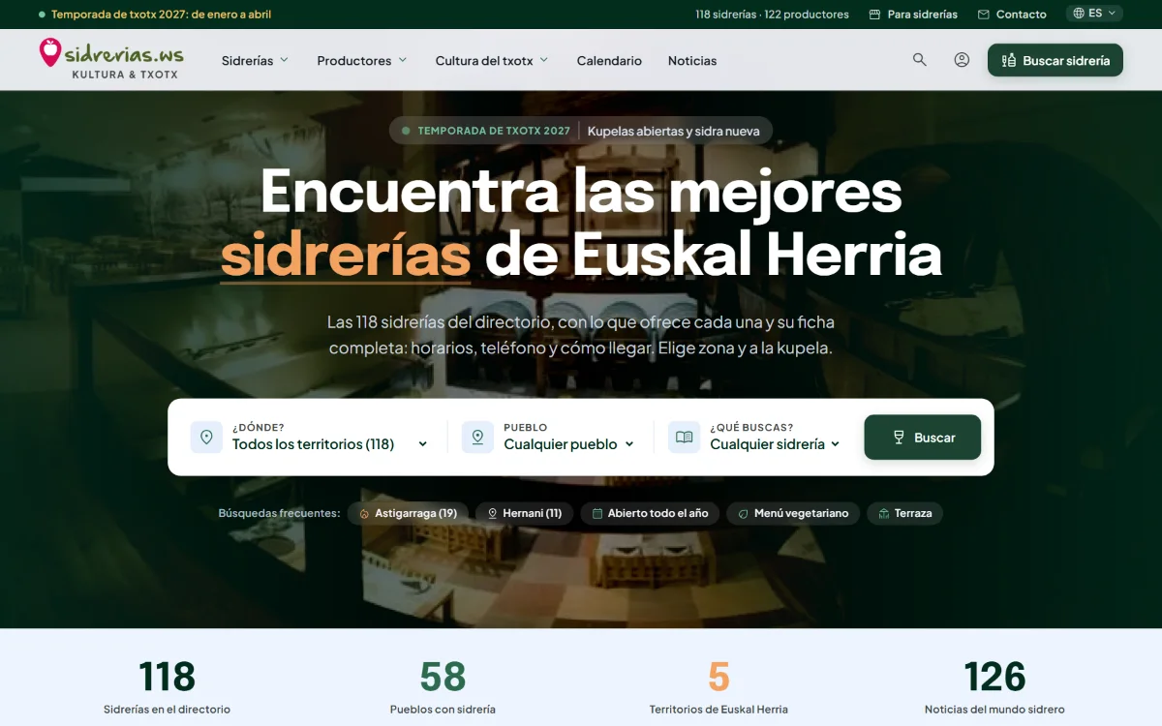Select the Astigarraga (19) quick search
1162x726 pixels.
tap(409, 513)
